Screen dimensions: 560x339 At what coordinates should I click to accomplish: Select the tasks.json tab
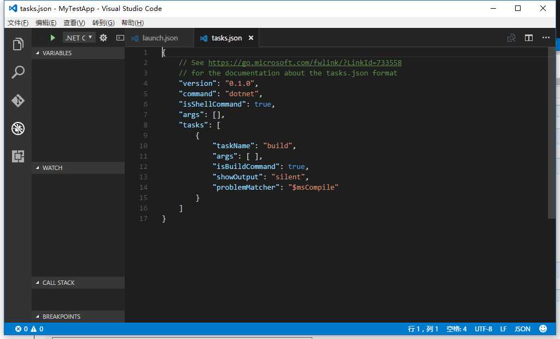pyautogui.click(x=226, y=38)
